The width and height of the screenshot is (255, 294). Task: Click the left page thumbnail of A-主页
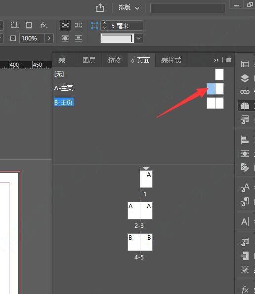211,89
